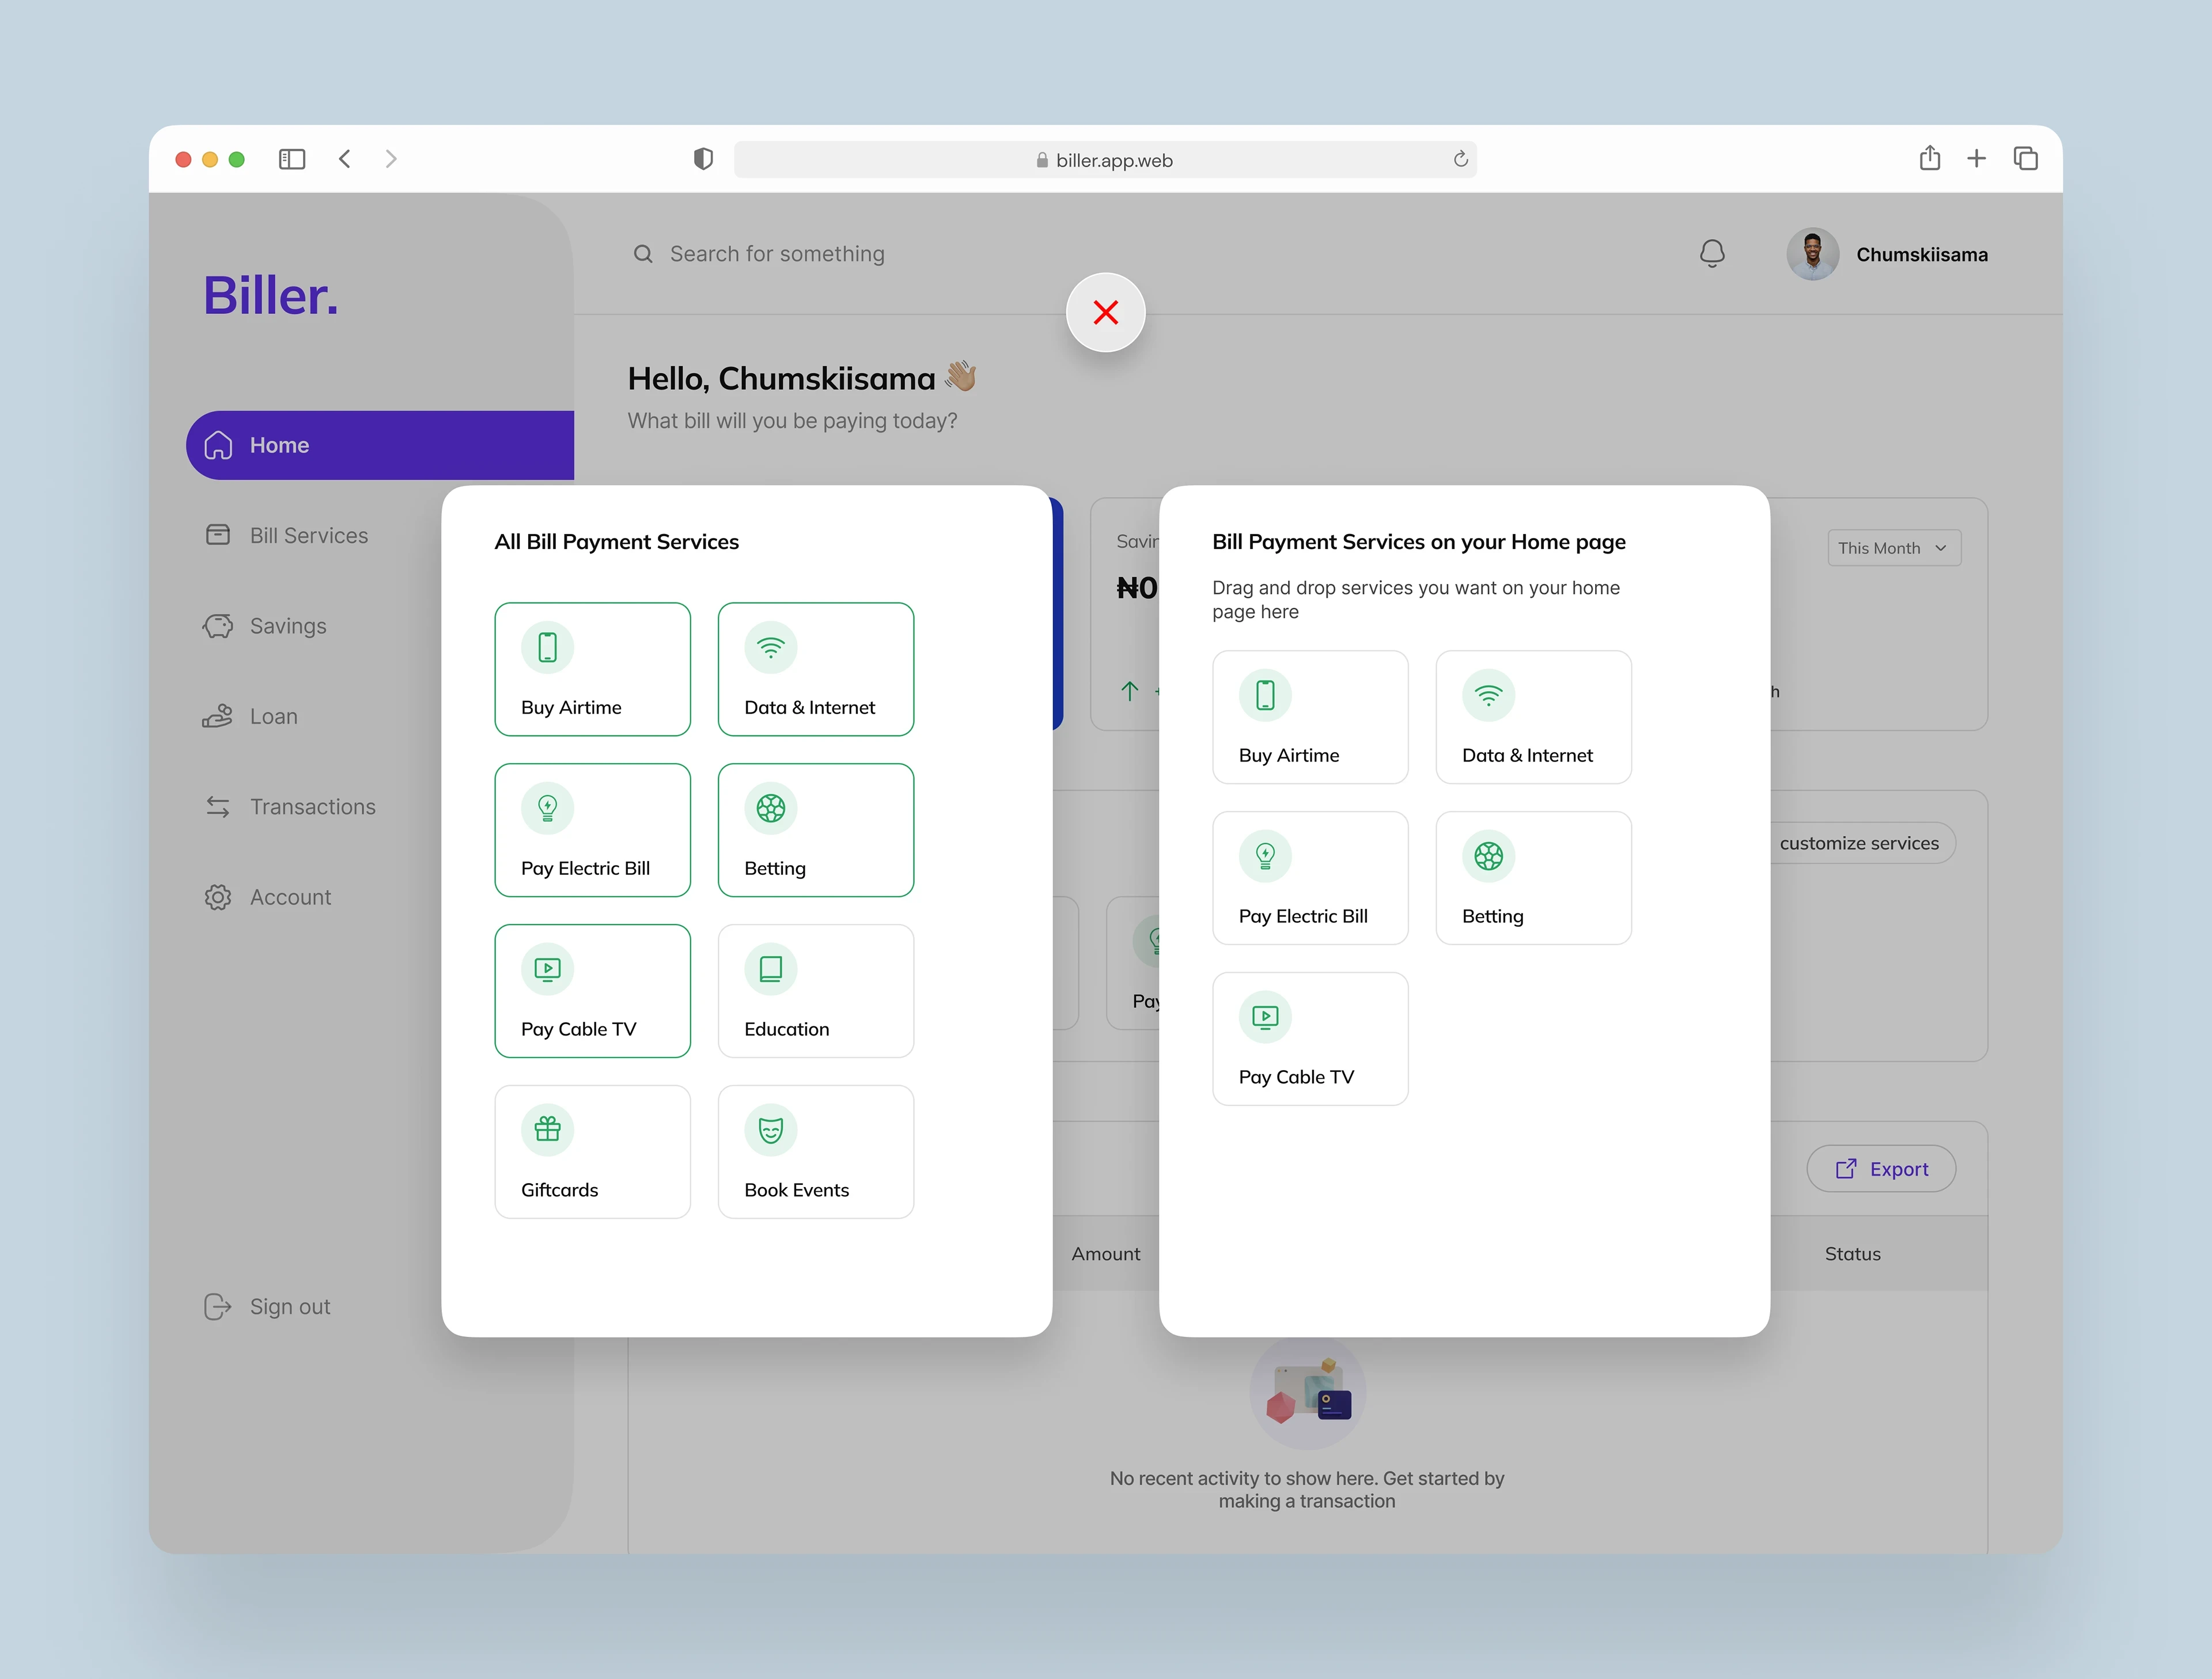Open the Bill Services sidebar menu
Screen dimensions: 2212x1679
308,535
